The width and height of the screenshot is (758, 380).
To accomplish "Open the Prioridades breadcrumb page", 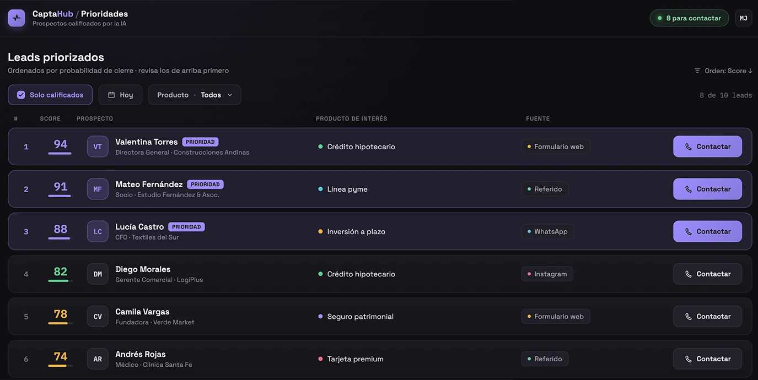I will 104,14.
